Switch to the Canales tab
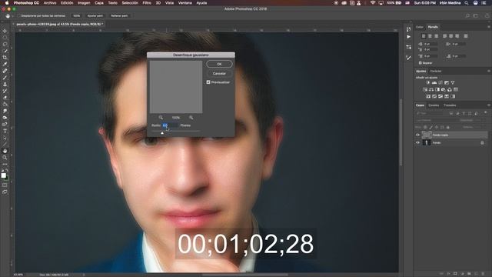Viewport: 492px width, 277px height. pyautogui.click(x=434, y=105)
